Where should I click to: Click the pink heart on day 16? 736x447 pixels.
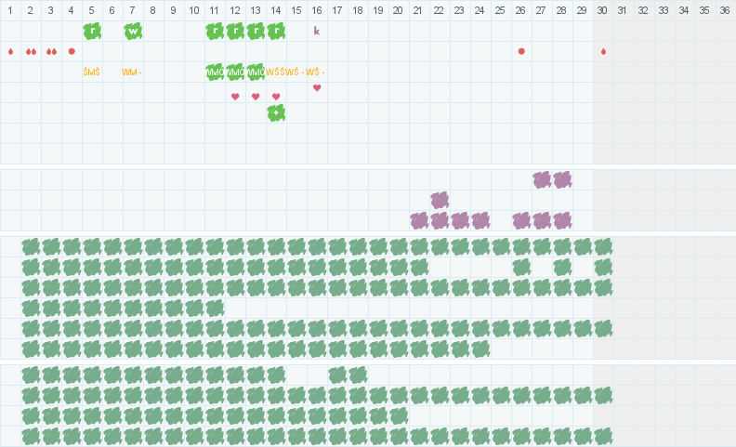[x=317, y=88]
